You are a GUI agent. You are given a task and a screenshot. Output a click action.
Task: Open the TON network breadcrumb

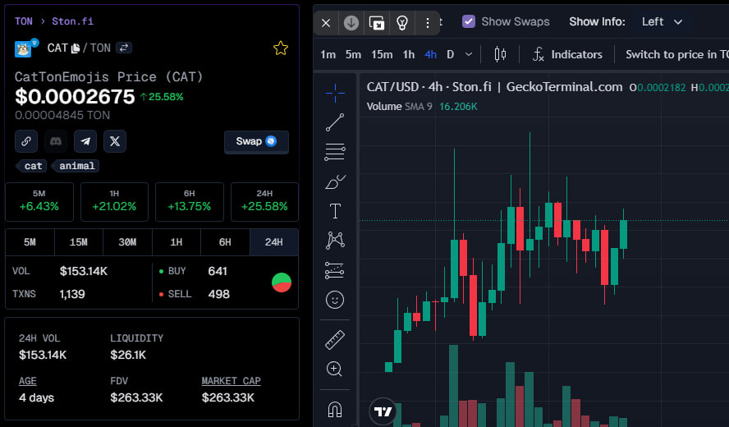(24, 21)
